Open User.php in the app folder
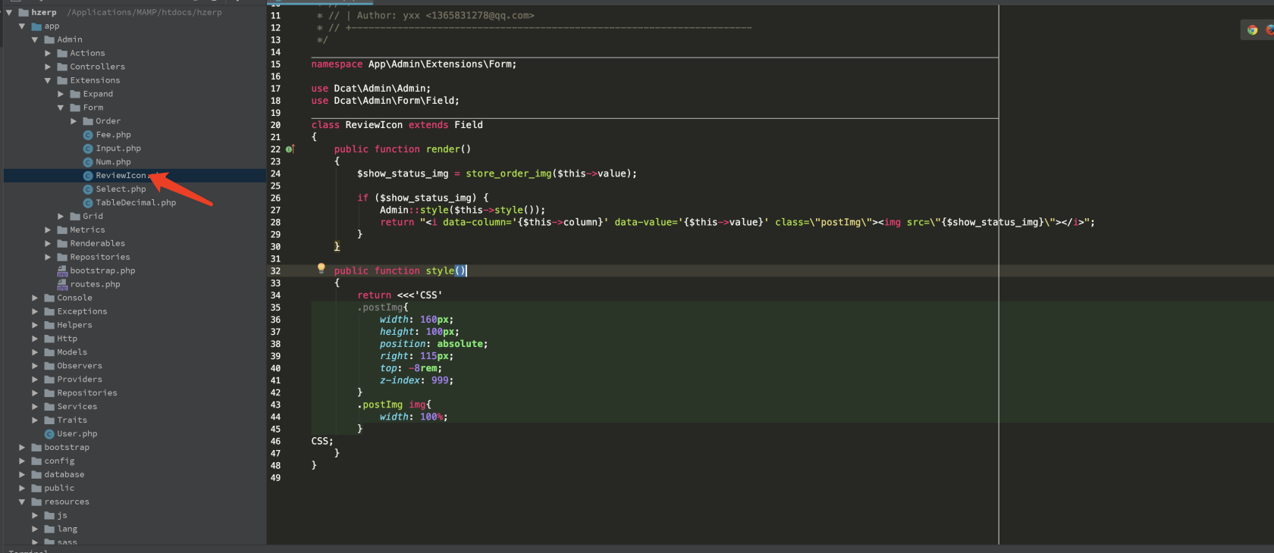 [x=77, y=434]
